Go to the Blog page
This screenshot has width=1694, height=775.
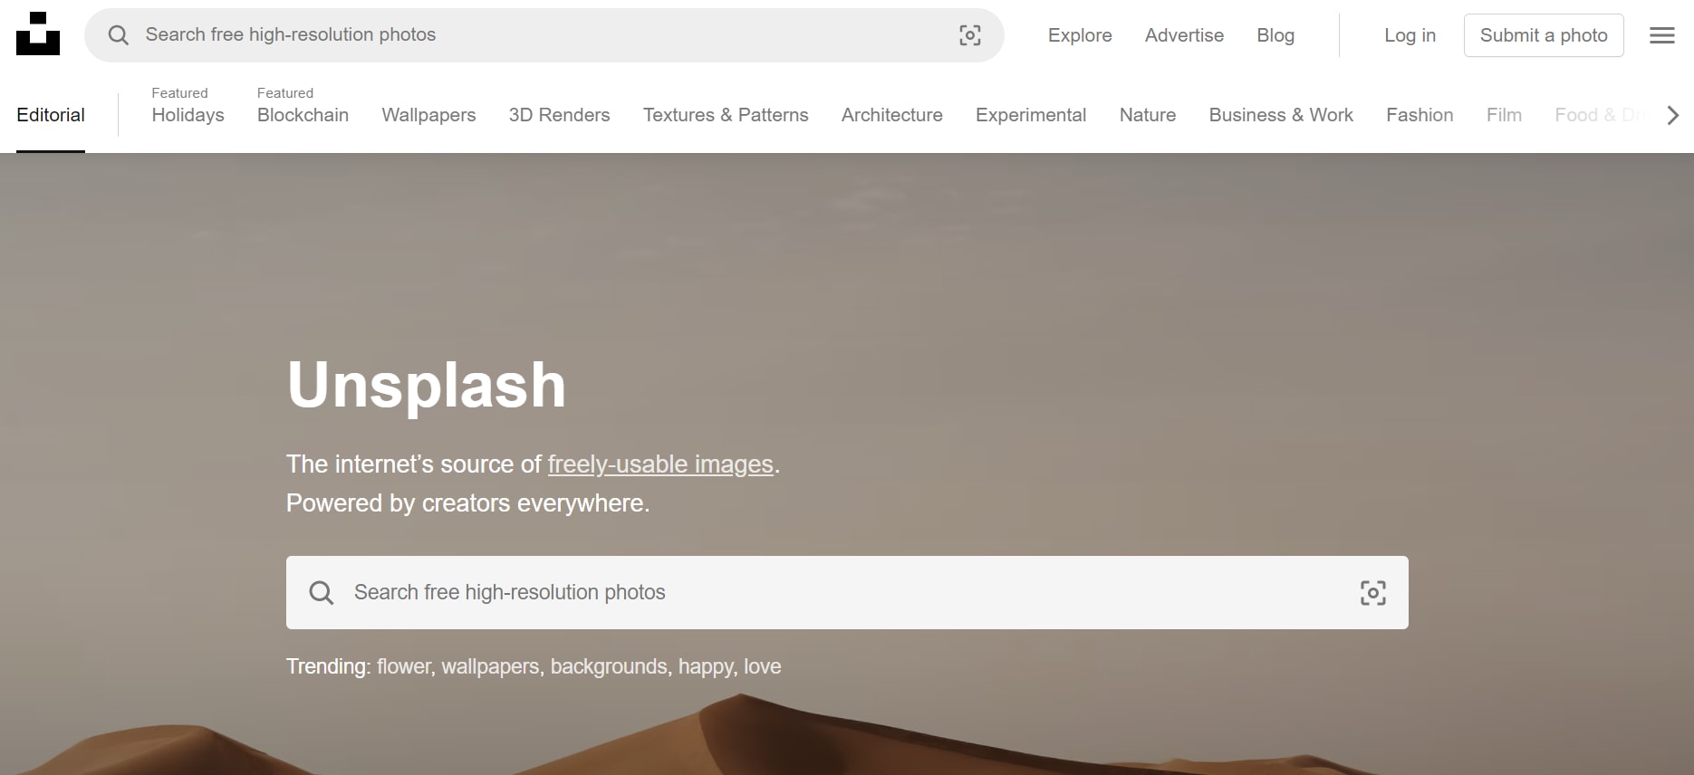pos(1275,35)
